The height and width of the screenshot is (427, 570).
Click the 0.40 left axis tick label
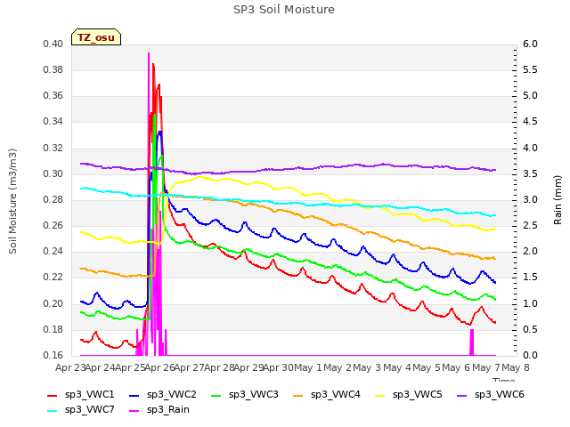[x=53, y=44]
